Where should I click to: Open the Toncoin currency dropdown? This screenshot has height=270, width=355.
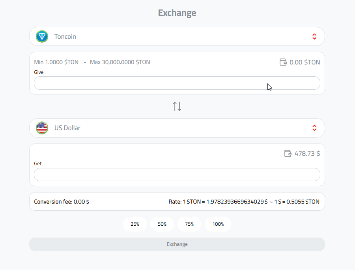(x=177, y=36)
